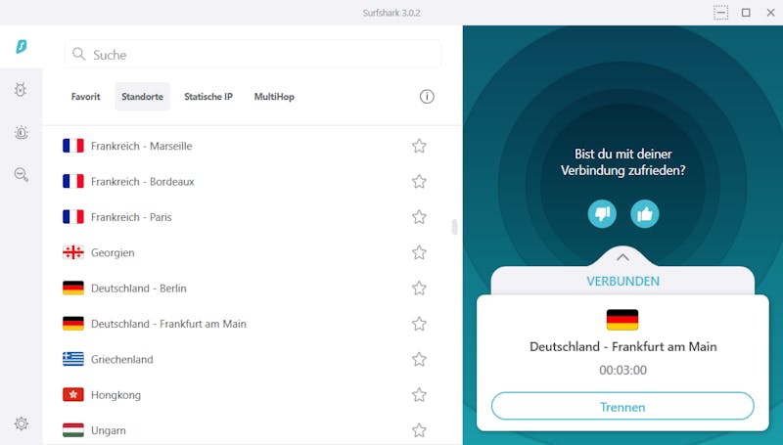
Task: Open the search magnifier icon in sidebar
Action: (21, 175)
